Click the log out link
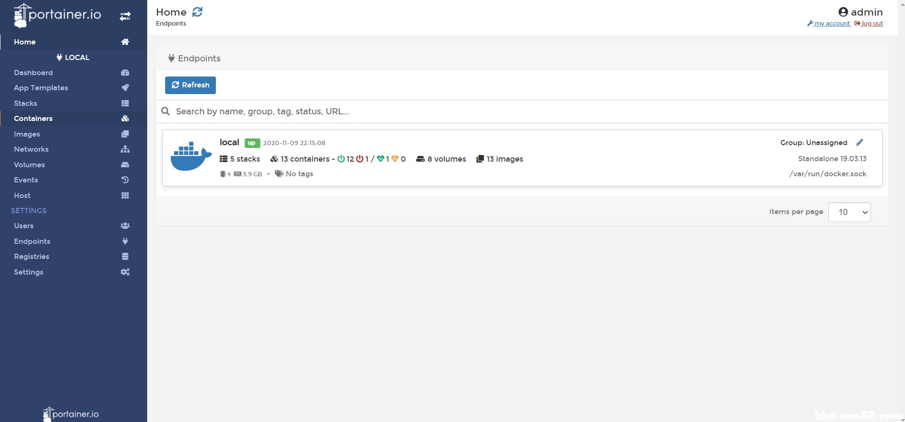Image resolution: width=905 pixels, height=422 pixels. [x=871, y=24]
